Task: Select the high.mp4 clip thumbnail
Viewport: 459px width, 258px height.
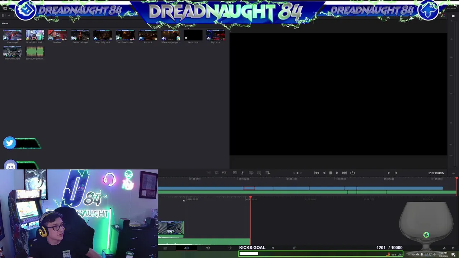Action: (x=216, y=35)
